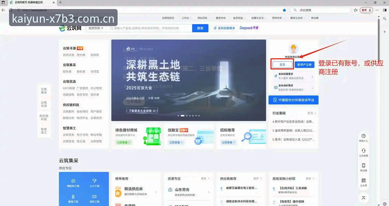
Task: Jump to 云筑集采 side anchor tab
Action: [x=44, y=91]
